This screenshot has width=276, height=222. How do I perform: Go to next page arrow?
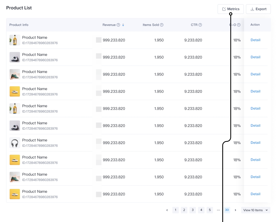235,210
